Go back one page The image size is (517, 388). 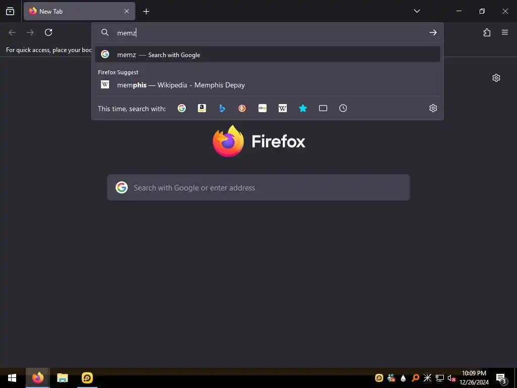12,32
